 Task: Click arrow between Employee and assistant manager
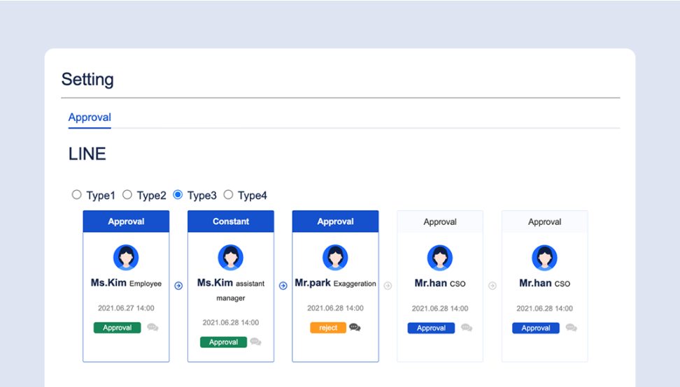[178, 286]
